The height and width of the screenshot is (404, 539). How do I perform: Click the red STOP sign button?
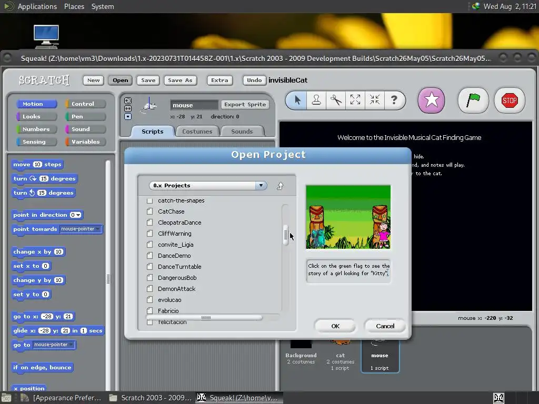point(510,100)
